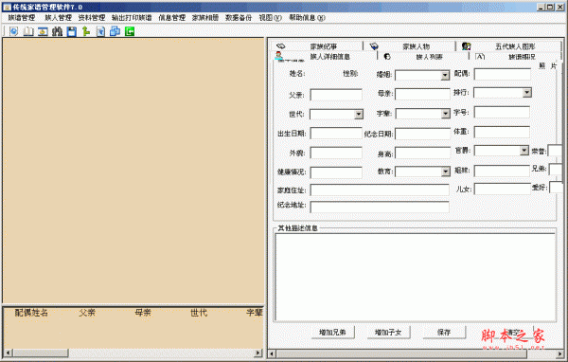Click the binoculars search toolbar icon
The image size is (568, 362).
[x=57, y=31]
